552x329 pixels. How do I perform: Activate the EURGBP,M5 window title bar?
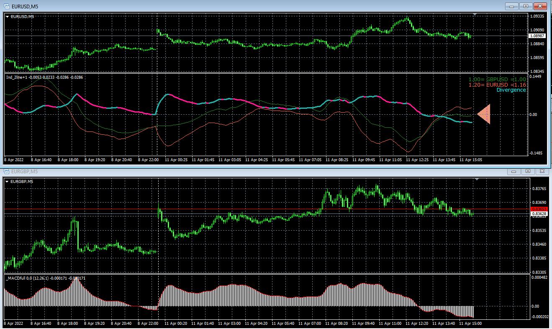pyautogui.click(x=251, y=171)
